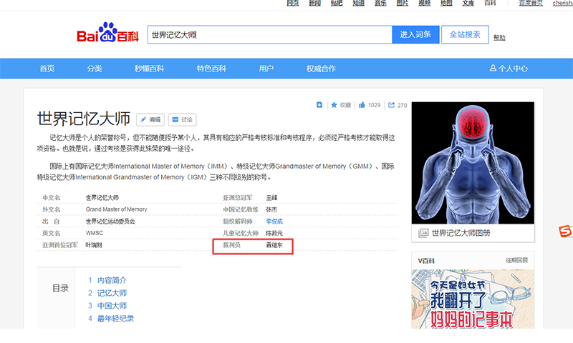Click the blue brain figure thumbnail

tap(473, 161)
